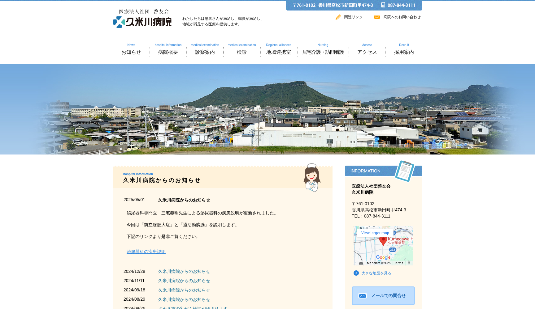Viewport: 535px width, 309px height.
Task: Open the 診察案内 page from the menu
Action: click(x=205, y=52)
